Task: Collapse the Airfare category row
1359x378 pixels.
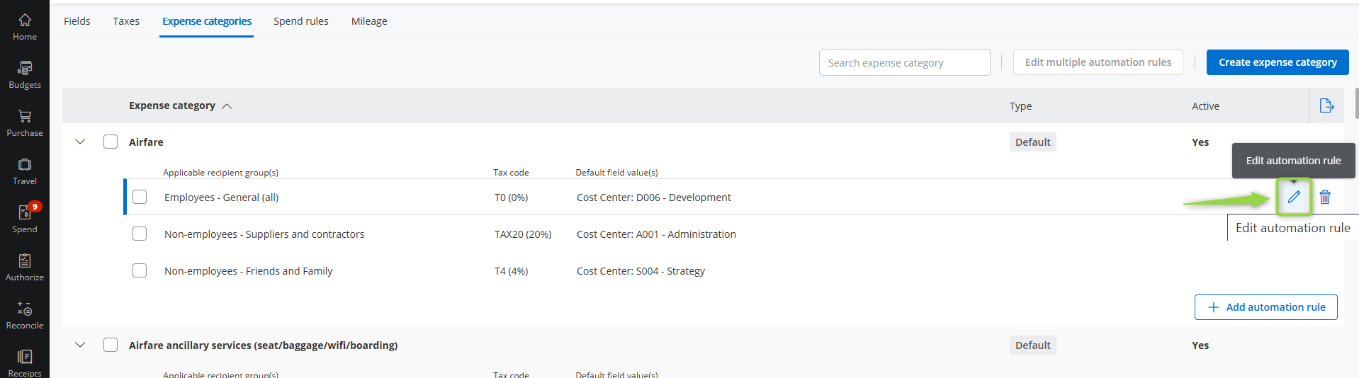Action: [x=80, y=142]
